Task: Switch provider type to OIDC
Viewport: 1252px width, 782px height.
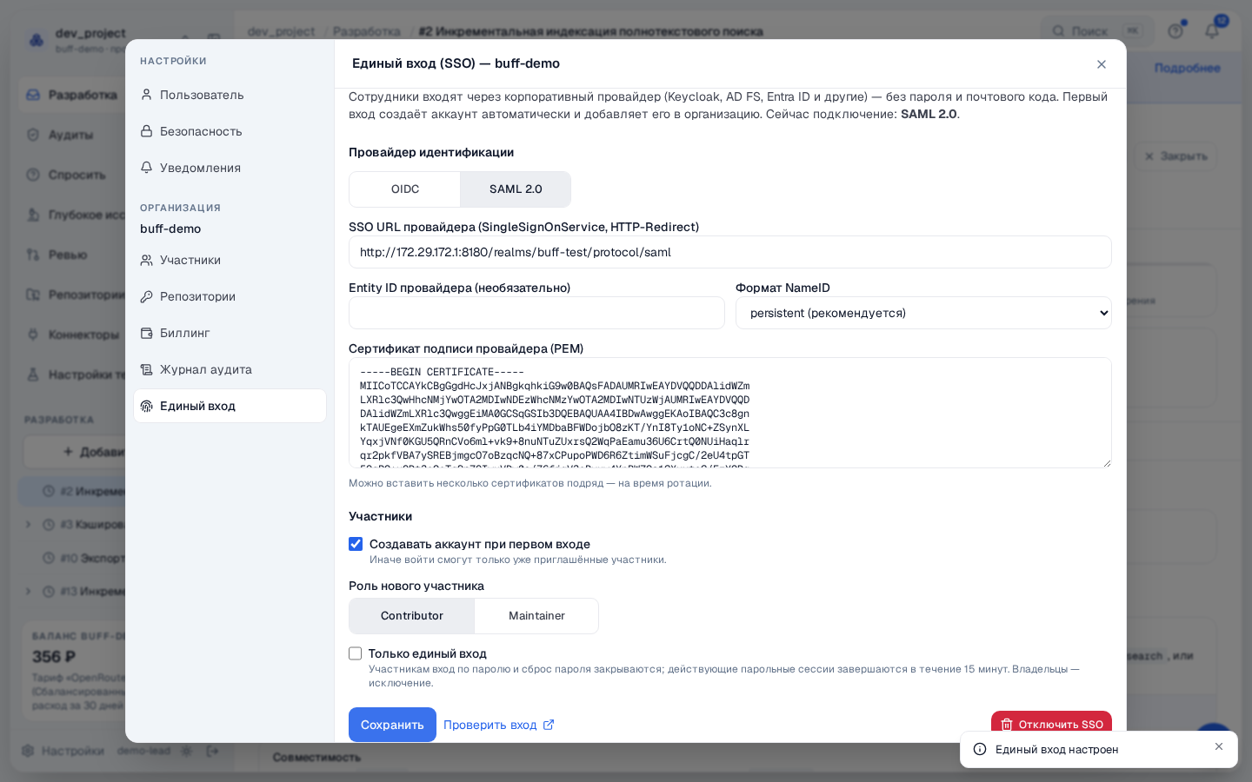Action: (405, 189)
